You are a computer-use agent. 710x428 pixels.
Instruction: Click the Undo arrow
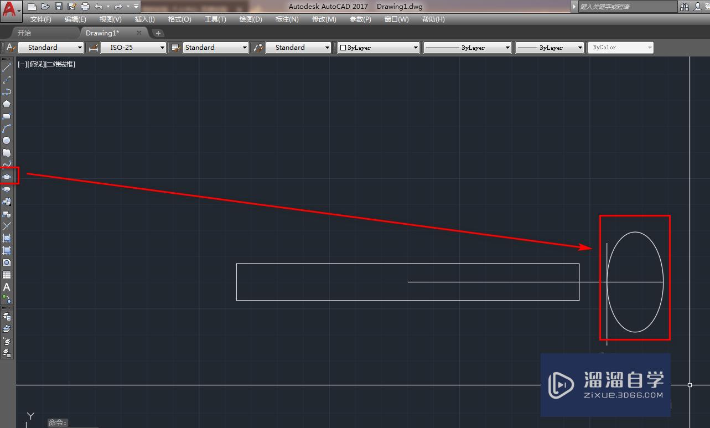coord(99,7)
